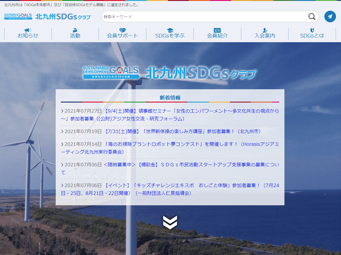The height and width of the screenshot is (255, 341).
Task: Open the キッズチャレンジエキスポ おしごと体験 news link
Action: click(x=170, y=189)
